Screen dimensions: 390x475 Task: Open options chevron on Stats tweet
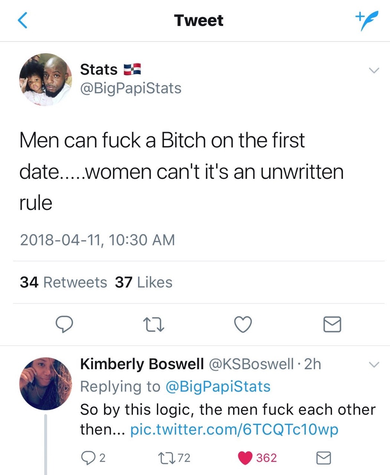tap(374, 70)
